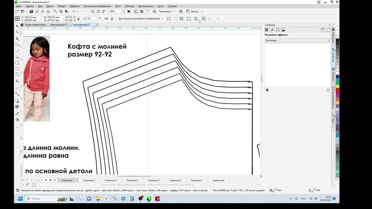Toggle the Bitmap image tab in Properties
The image size is (372, 209).
(283, 30)
